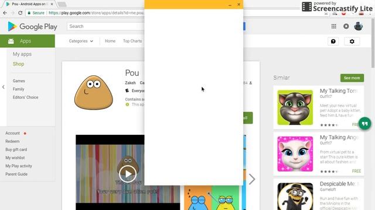Click the secure padlock icon
This screenshot has width=375, height=210.
pyautogui.click(x=29, y=13)
